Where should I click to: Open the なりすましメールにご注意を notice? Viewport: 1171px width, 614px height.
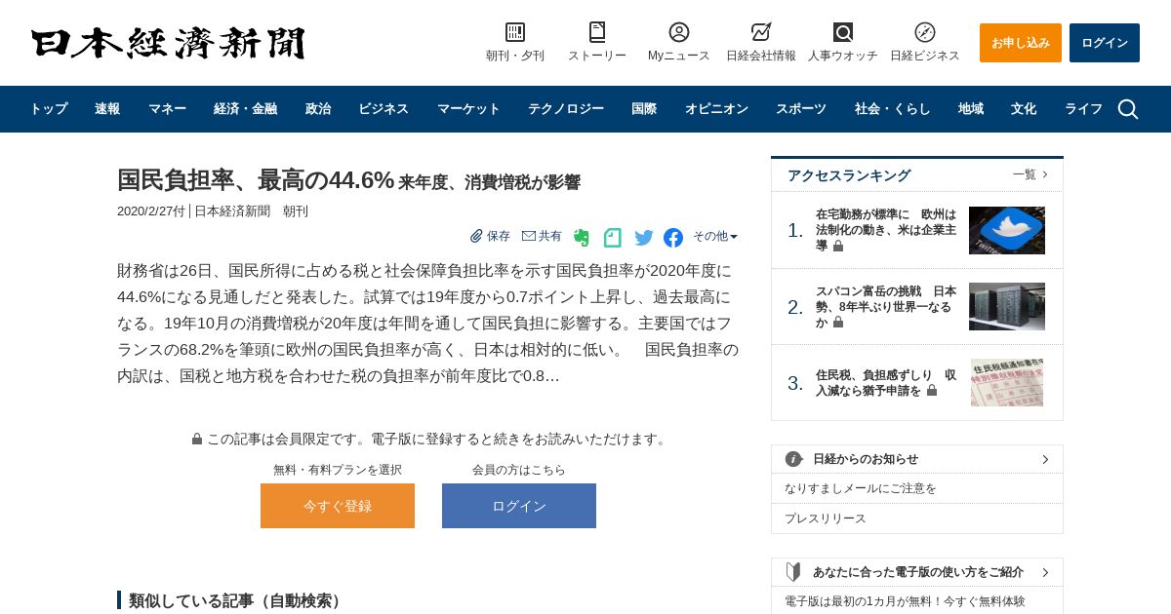pos(861,488)
